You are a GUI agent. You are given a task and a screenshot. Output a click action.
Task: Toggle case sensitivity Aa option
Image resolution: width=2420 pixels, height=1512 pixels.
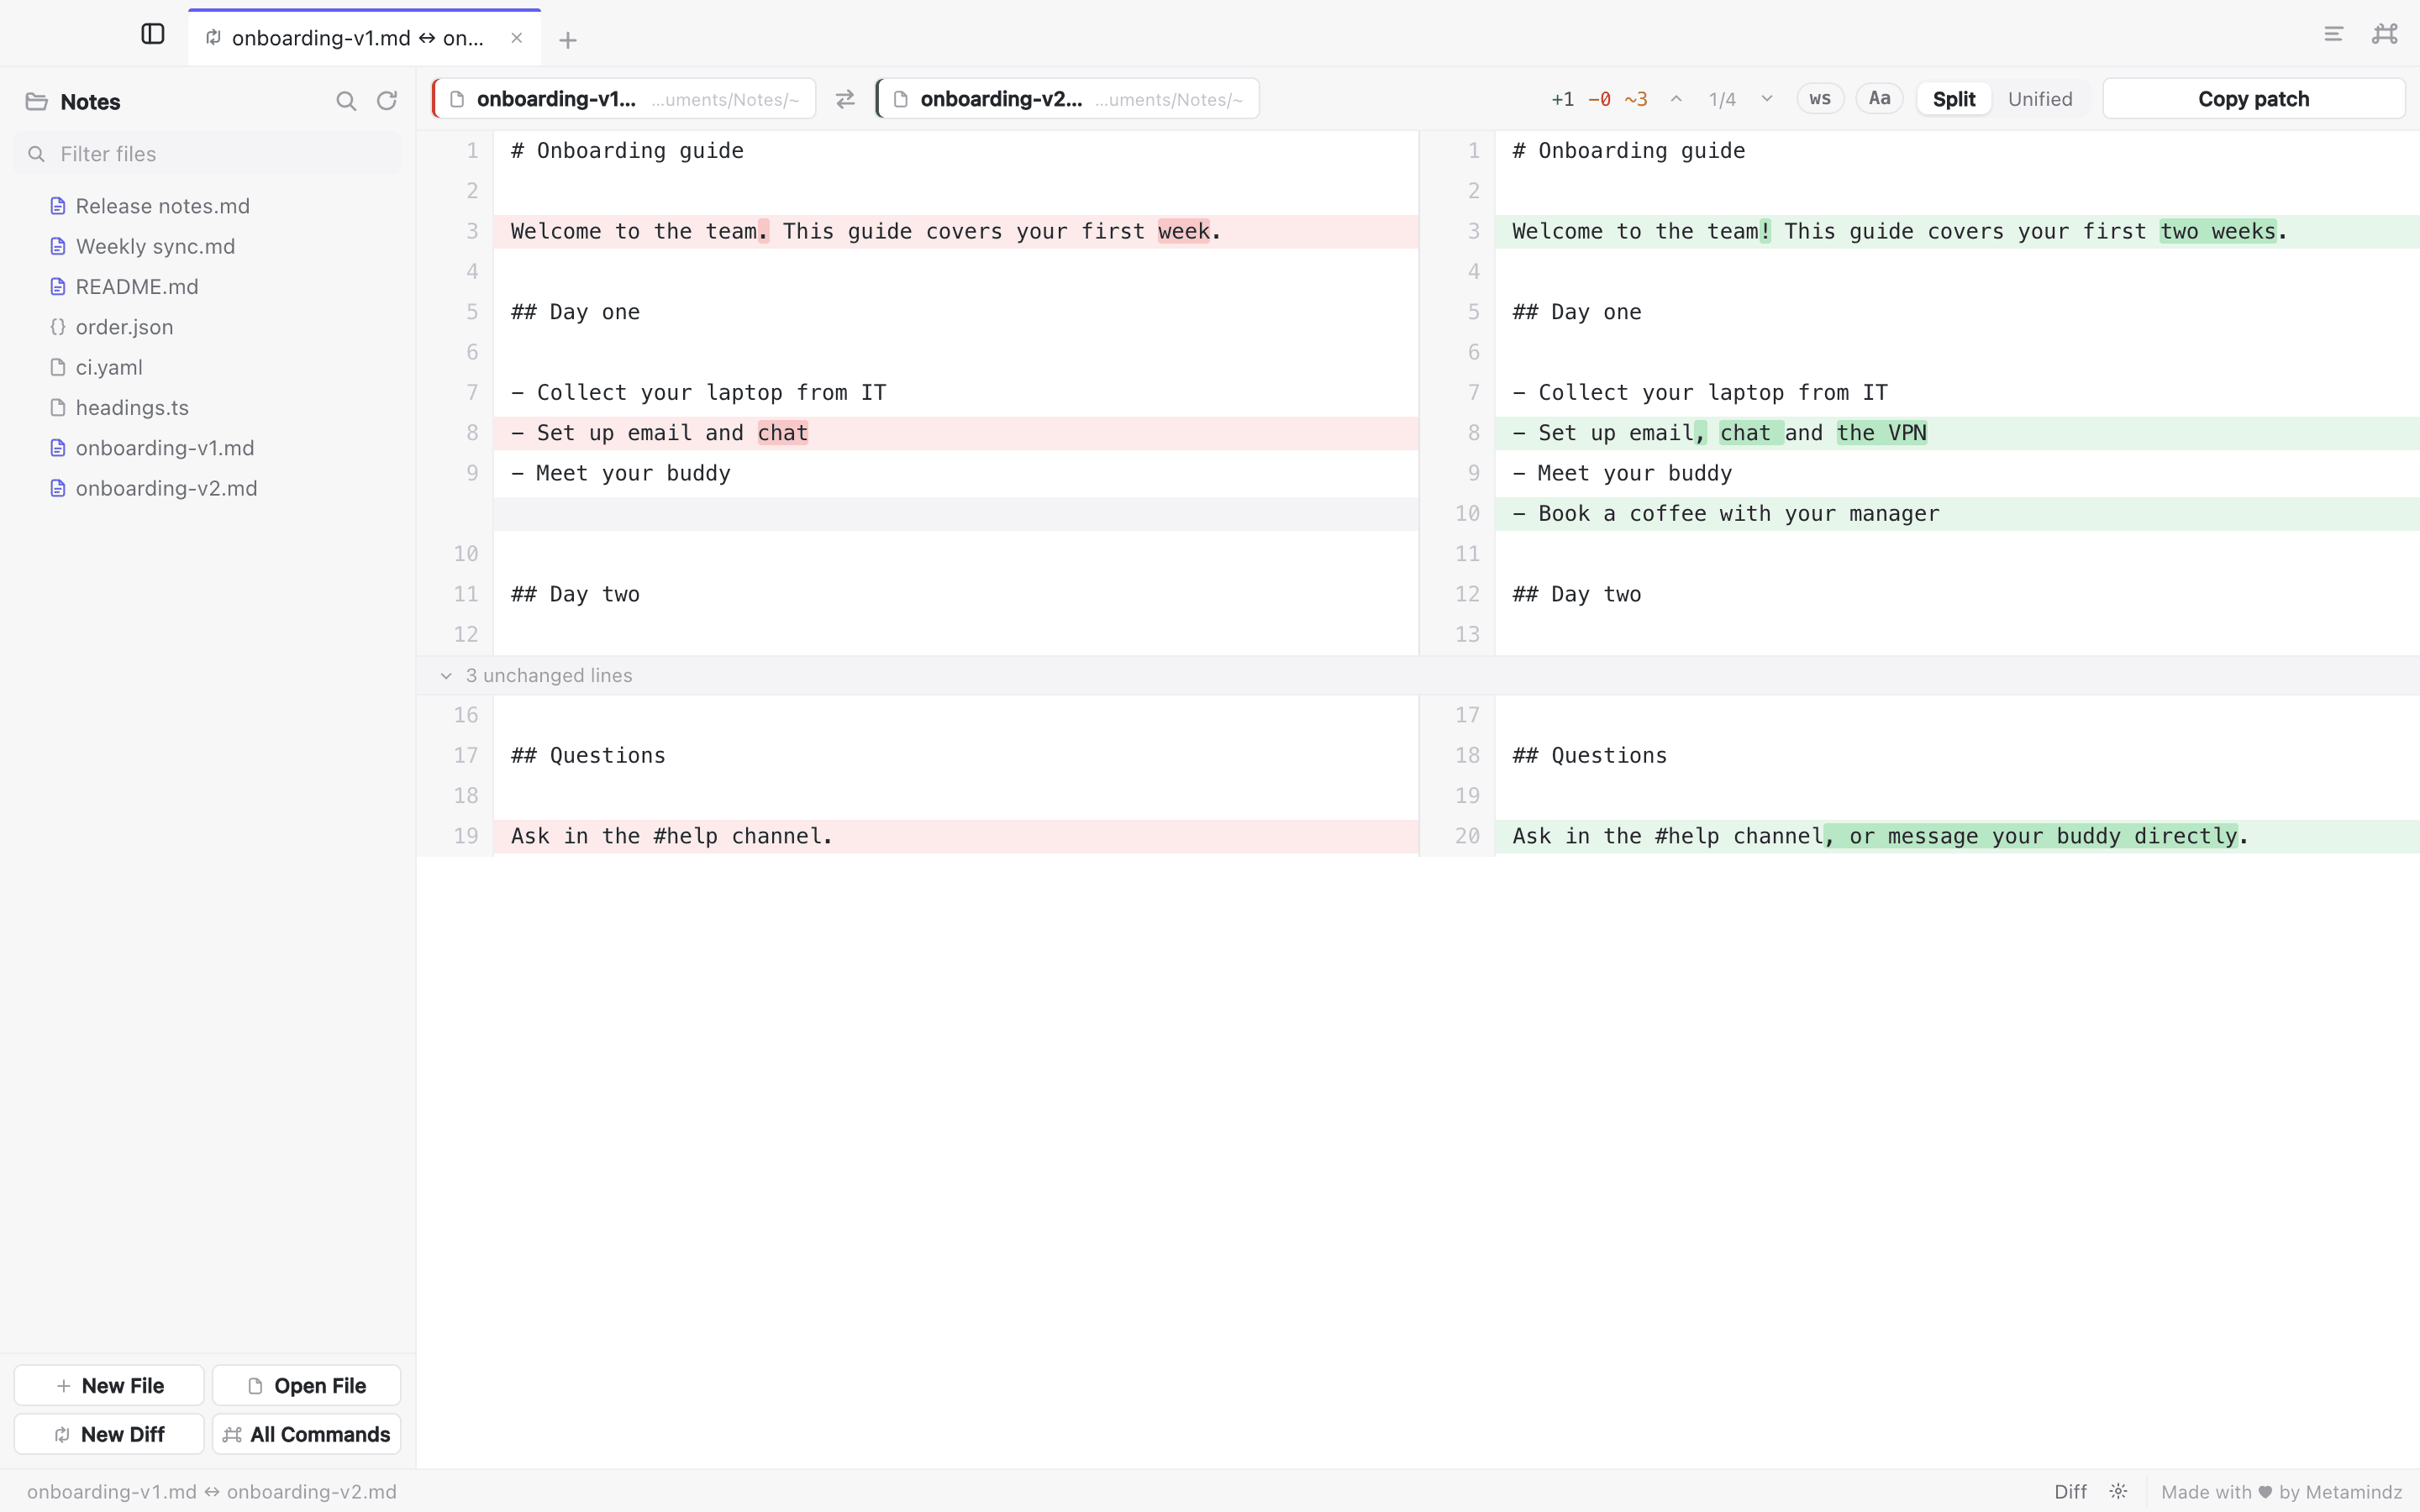click(1879, 98)
